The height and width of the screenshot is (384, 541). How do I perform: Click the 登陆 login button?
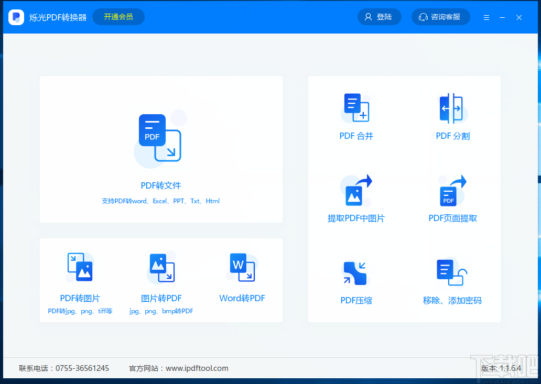379,17
